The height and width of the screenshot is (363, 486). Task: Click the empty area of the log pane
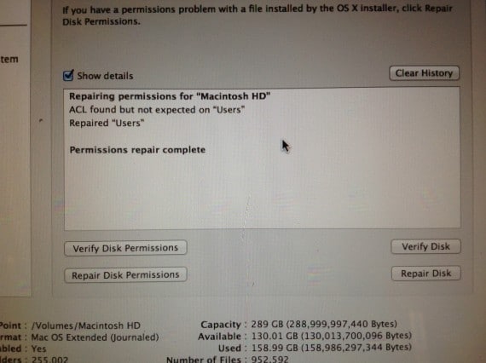tap(263, 192)
